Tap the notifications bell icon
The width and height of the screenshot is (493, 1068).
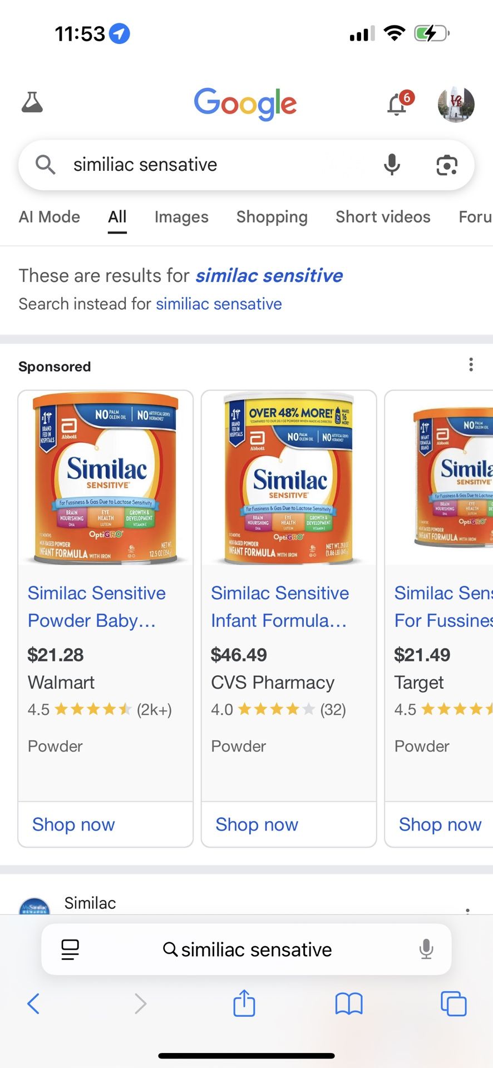point(397,104)
